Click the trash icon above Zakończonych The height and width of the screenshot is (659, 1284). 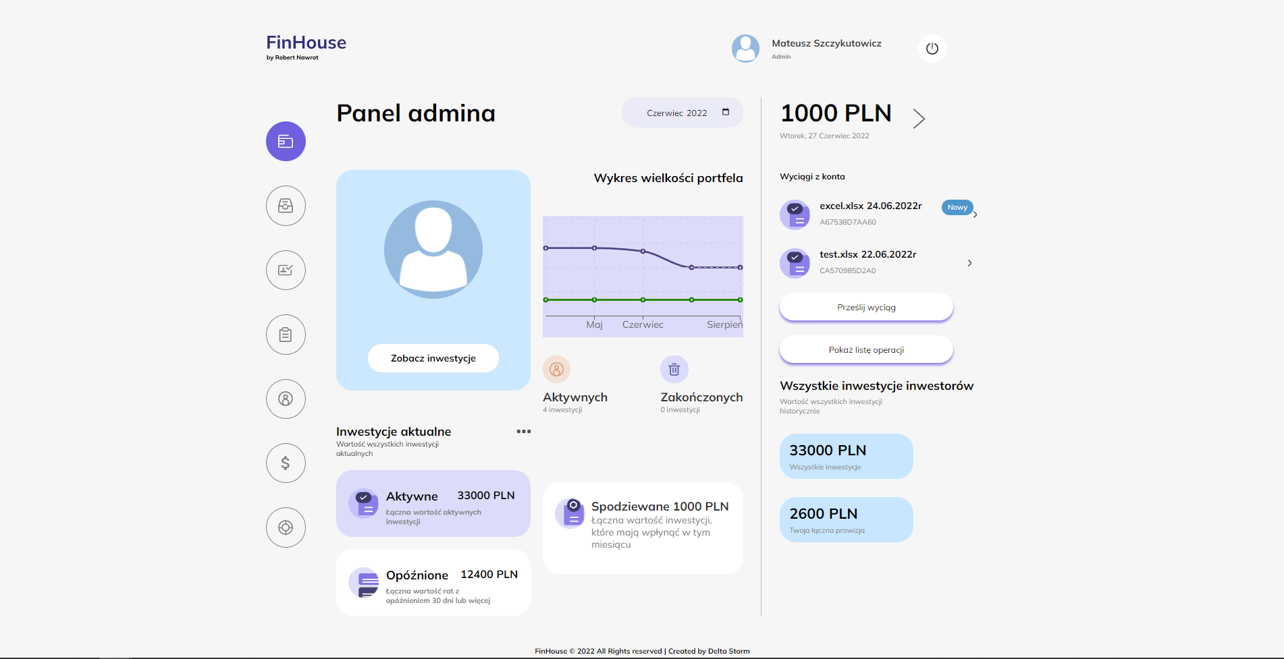click(674, 369)
